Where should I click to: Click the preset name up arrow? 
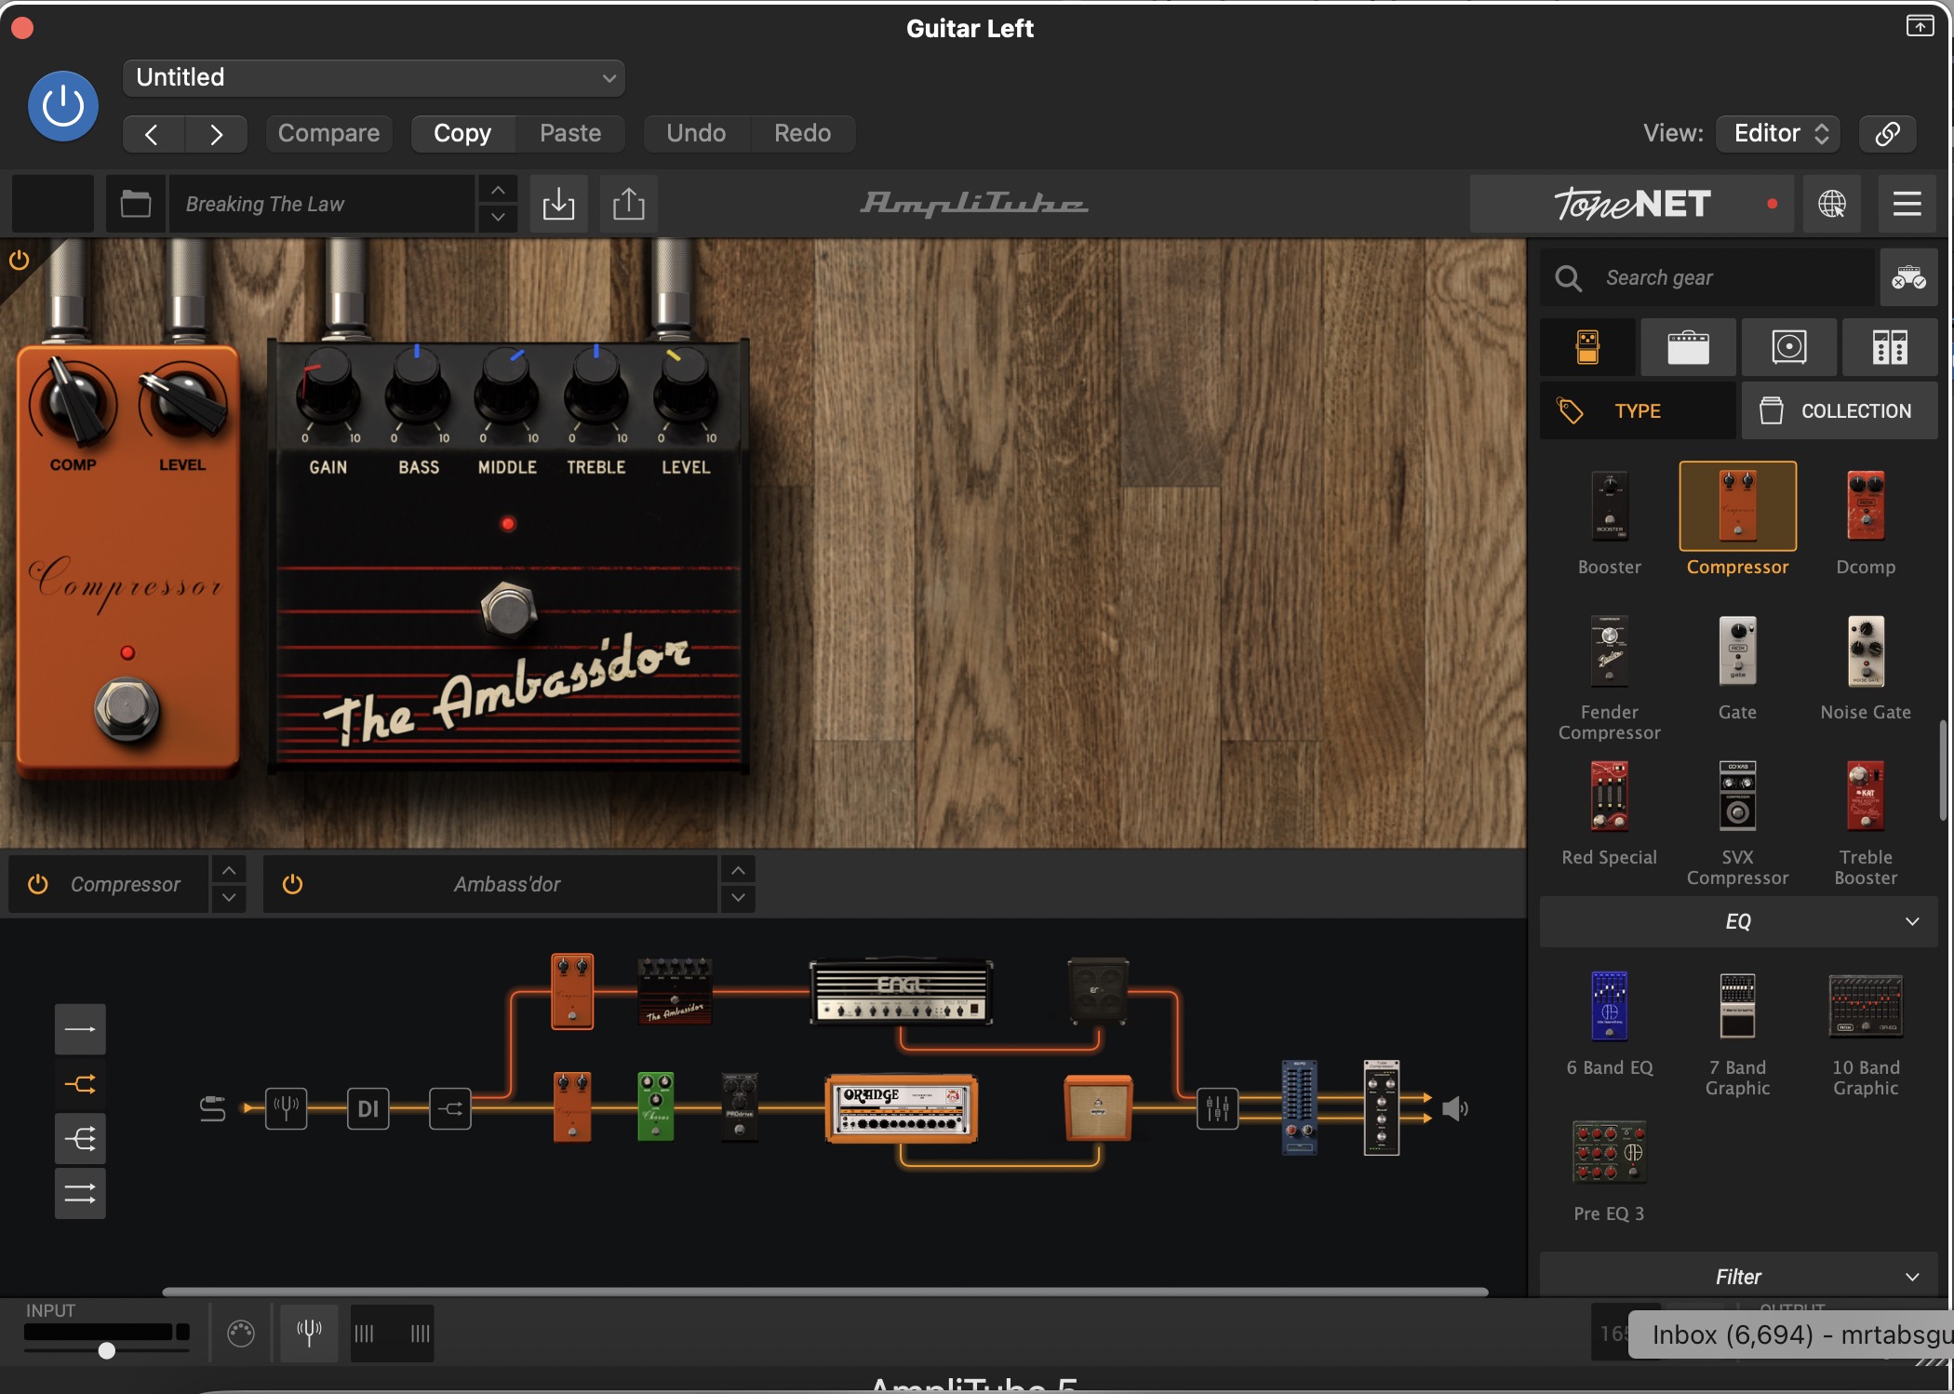pyautogui.click(x=499, y=190)
